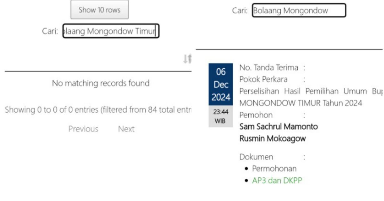This screenshot has height=201, width=384.
Task: Click Previous to view earlier results
Action: 83,129
